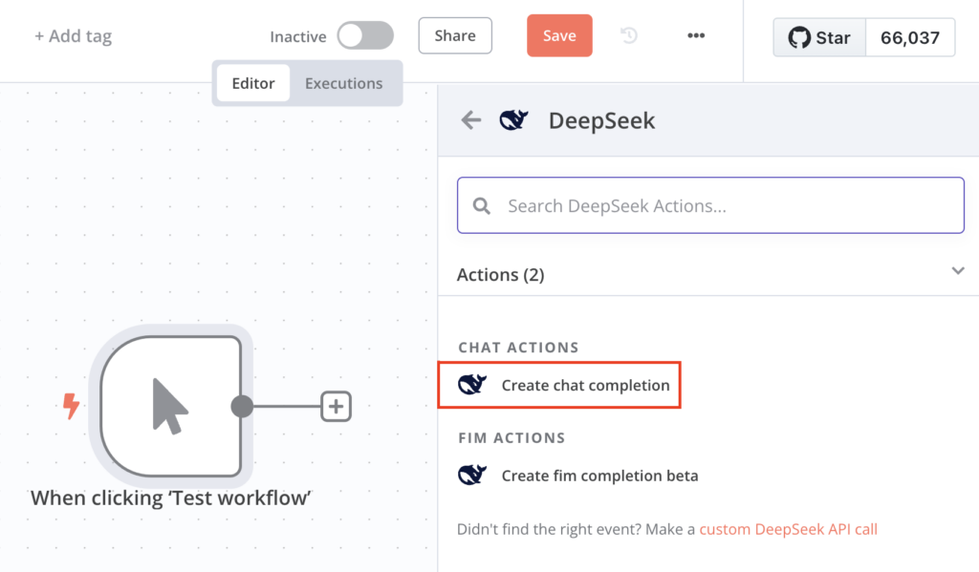The height and width of the screenshot is (572, 979).
Task: Click the DeepSeek whale icon in panel header
Action: coord(513,120)
